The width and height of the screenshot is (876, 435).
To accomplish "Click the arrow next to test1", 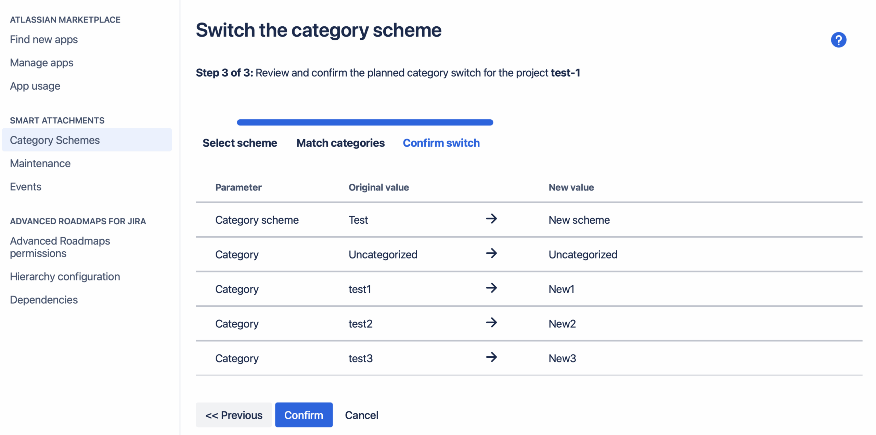I will (491, 288).
